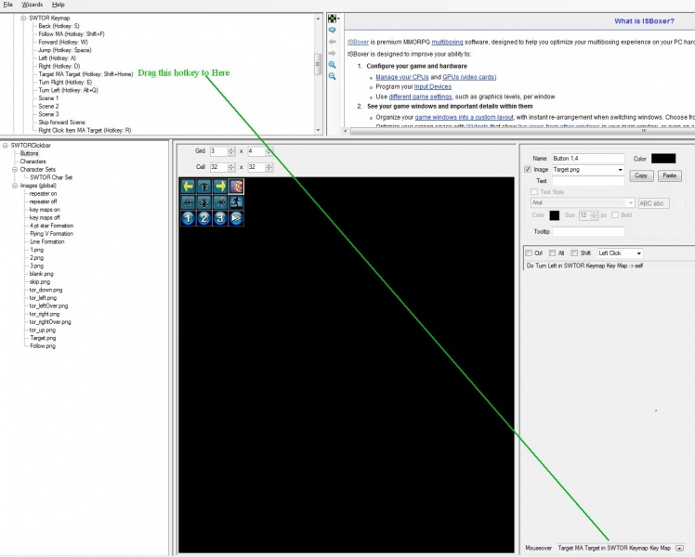Click the zoom in magnifier icon
Image resolution: width=695 pixels, height=557 pixels.
332,65
